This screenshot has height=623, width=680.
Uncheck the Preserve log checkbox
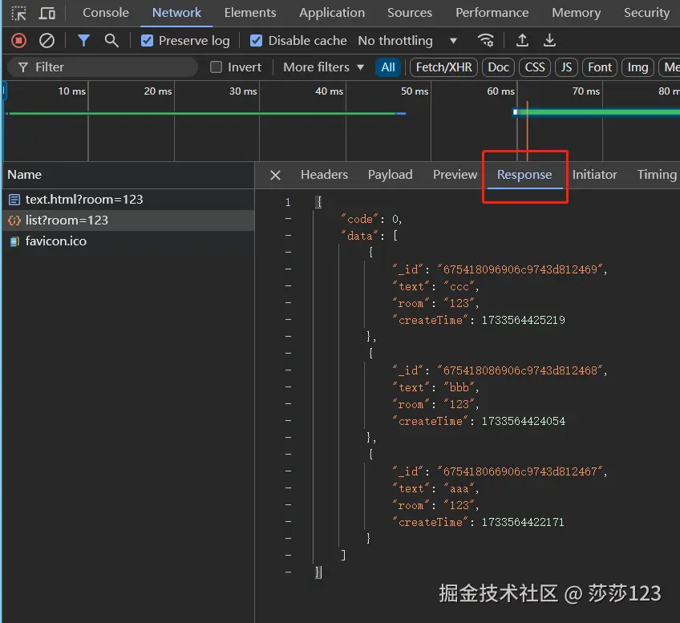pos(147,40)
